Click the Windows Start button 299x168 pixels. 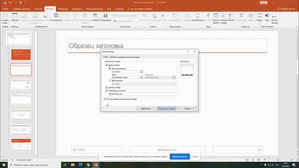point(4,165)
